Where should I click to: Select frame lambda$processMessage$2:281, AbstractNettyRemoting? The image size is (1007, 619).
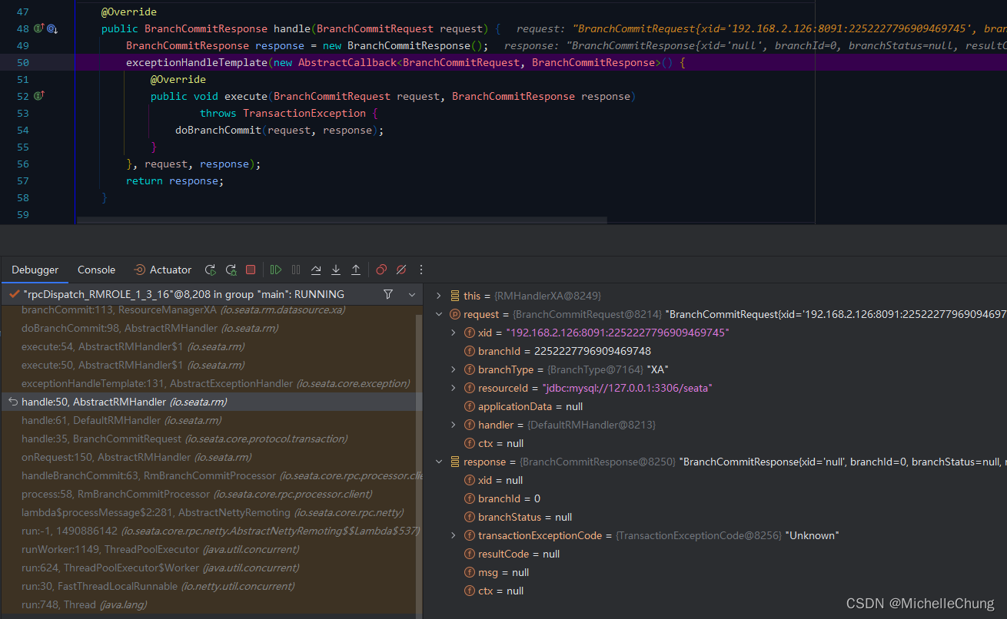click(208, 512)
